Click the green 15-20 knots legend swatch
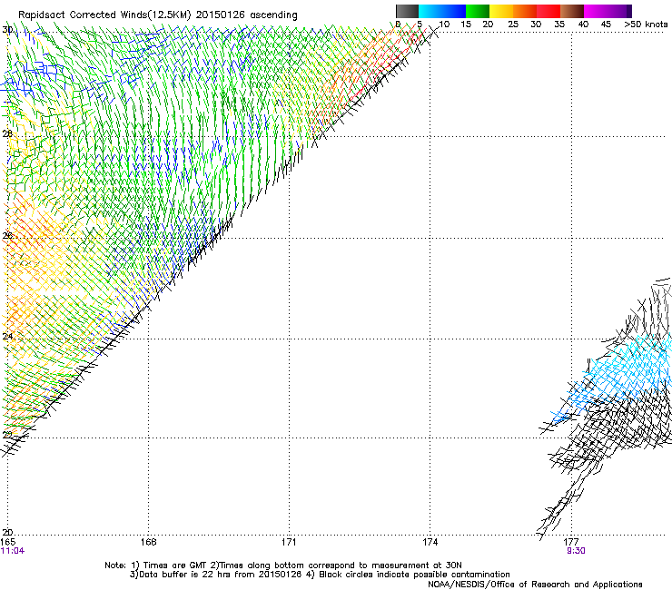The width and height of the screenshot is (672, 590). click(478, 11)
